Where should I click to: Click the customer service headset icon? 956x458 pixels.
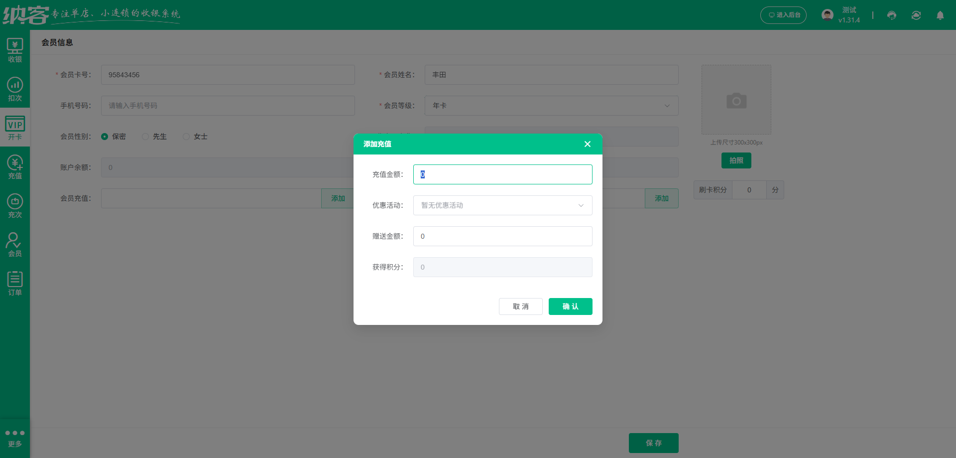[891, 15]
